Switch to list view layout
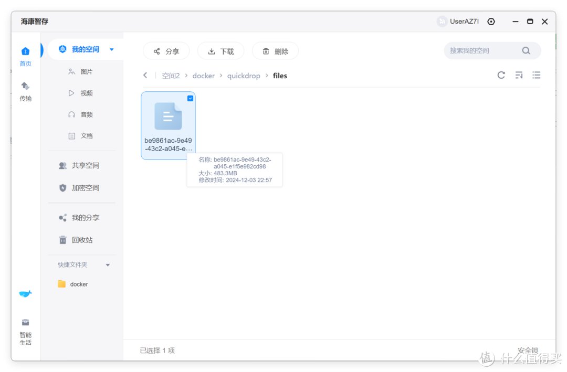 [x=536, y=75]
